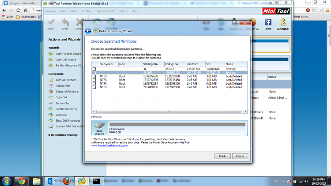Image resolution: width=331 pixels, height=186 pixels.
Task: Open Windows Explorer from the taskbar
Action: tap(36, 181)
